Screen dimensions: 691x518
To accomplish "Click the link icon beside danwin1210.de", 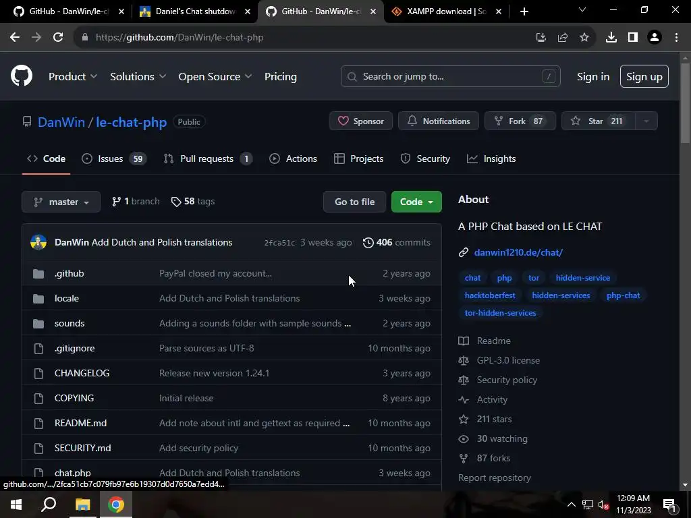I will pos(463,252).
